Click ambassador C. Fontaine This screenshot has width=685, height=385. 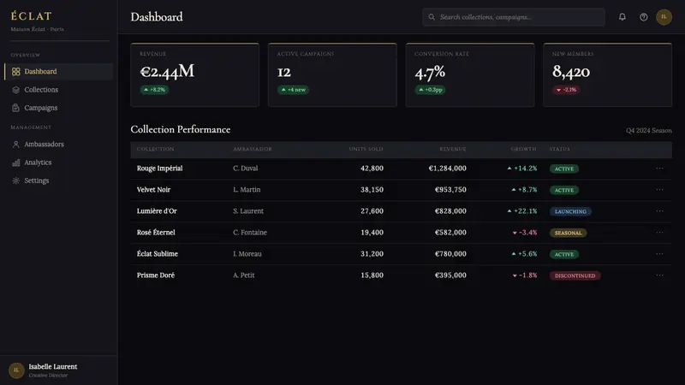pos(250,232)
